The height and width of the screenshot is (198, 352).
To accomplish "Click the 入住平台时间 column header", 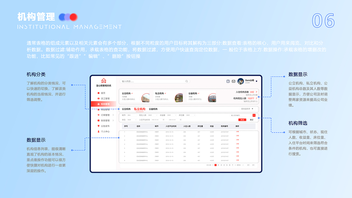I will tap(171, 126).
